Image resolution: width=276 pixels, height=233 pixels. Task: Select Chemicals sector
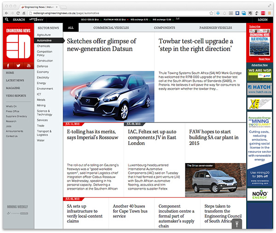pos(44,46)
